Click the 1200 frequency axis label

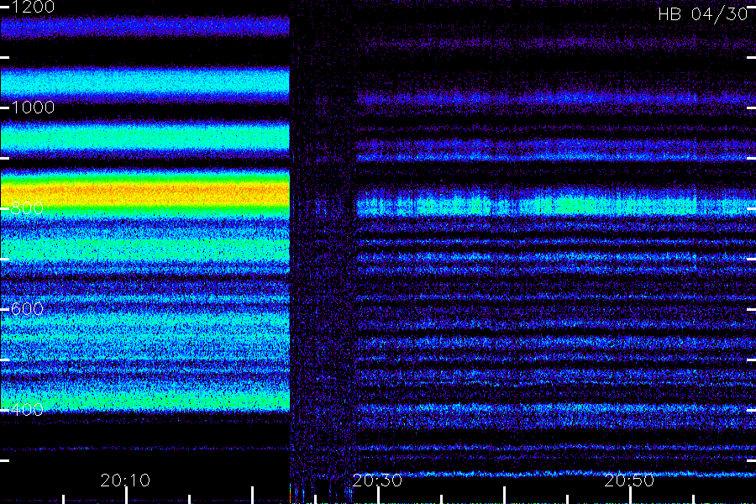(33, 7)
